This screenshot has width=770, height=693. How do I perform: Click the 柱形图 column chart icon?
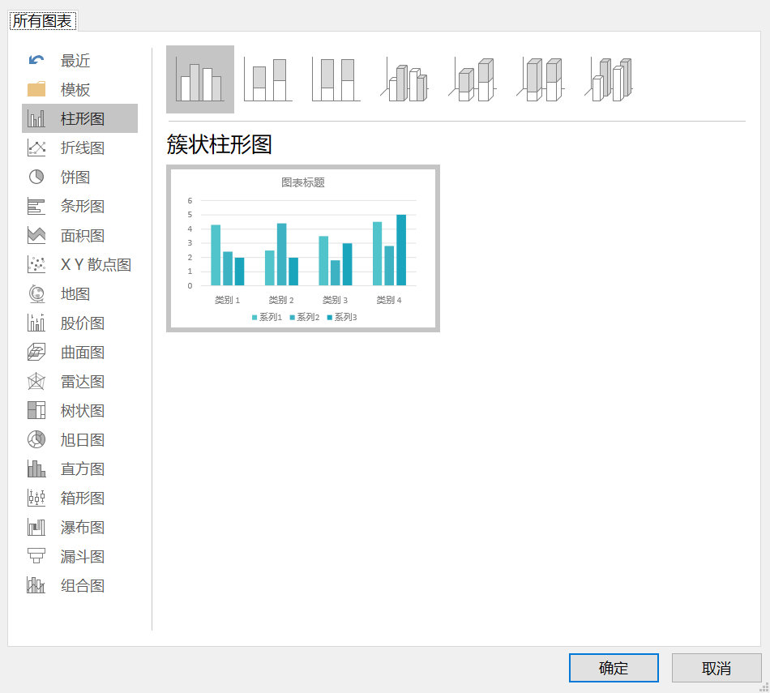coord(36,119)
